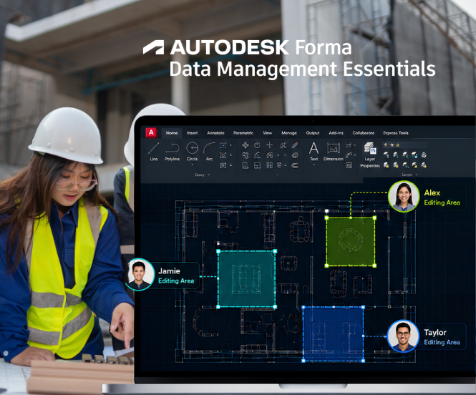Expand the Layers panel title dropdown

click(417, 175)
